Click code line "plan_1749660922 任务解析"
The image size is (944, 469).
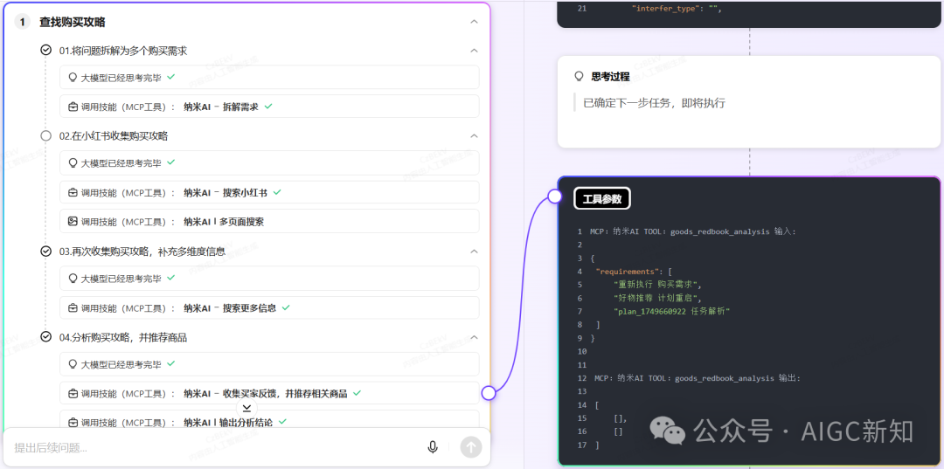[x=672, y=311]
